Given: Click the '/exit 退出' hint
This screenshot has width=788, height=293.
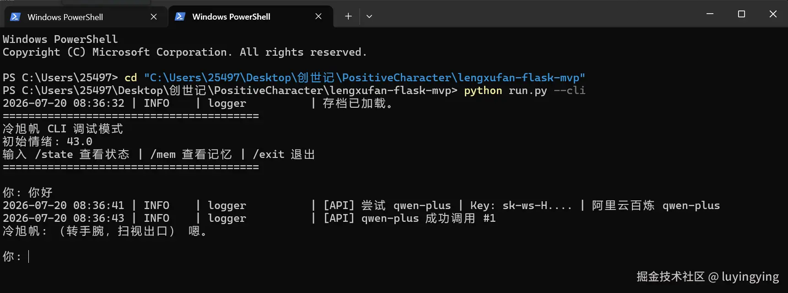Looking at the screenshot, I should [x=284, y=154].
